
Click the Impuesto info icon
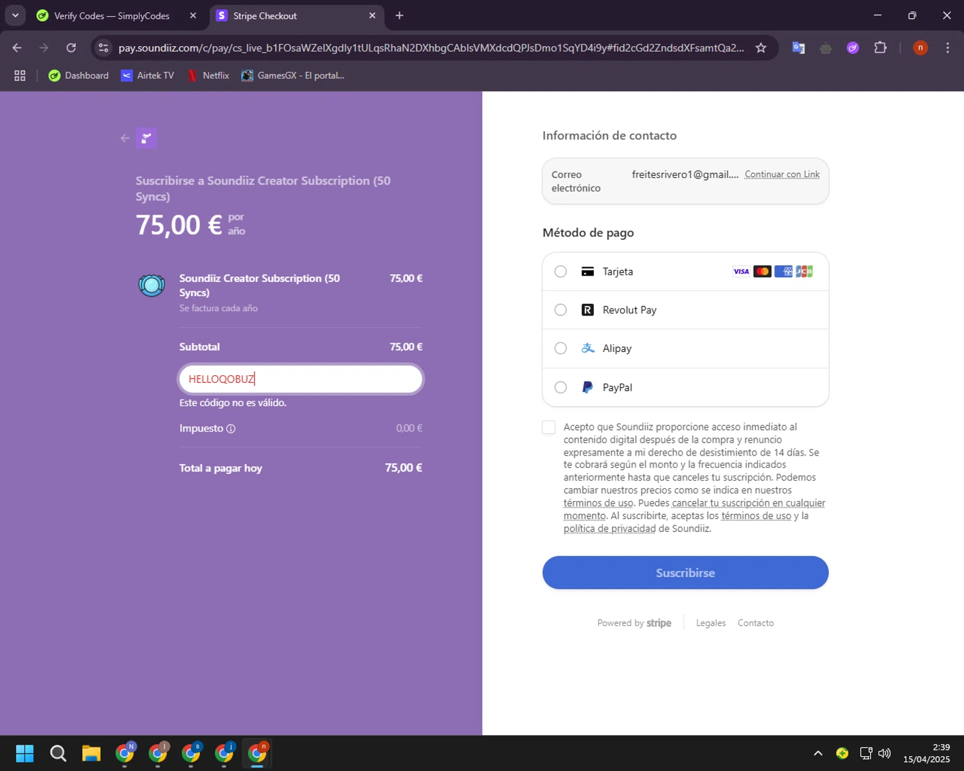[x=231, y=429]
